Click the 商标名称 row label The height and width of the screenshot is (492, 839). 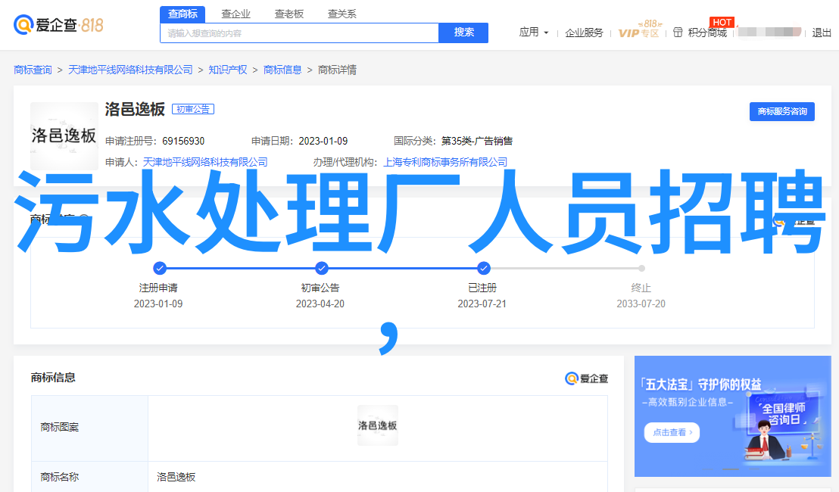click(59, 477)
